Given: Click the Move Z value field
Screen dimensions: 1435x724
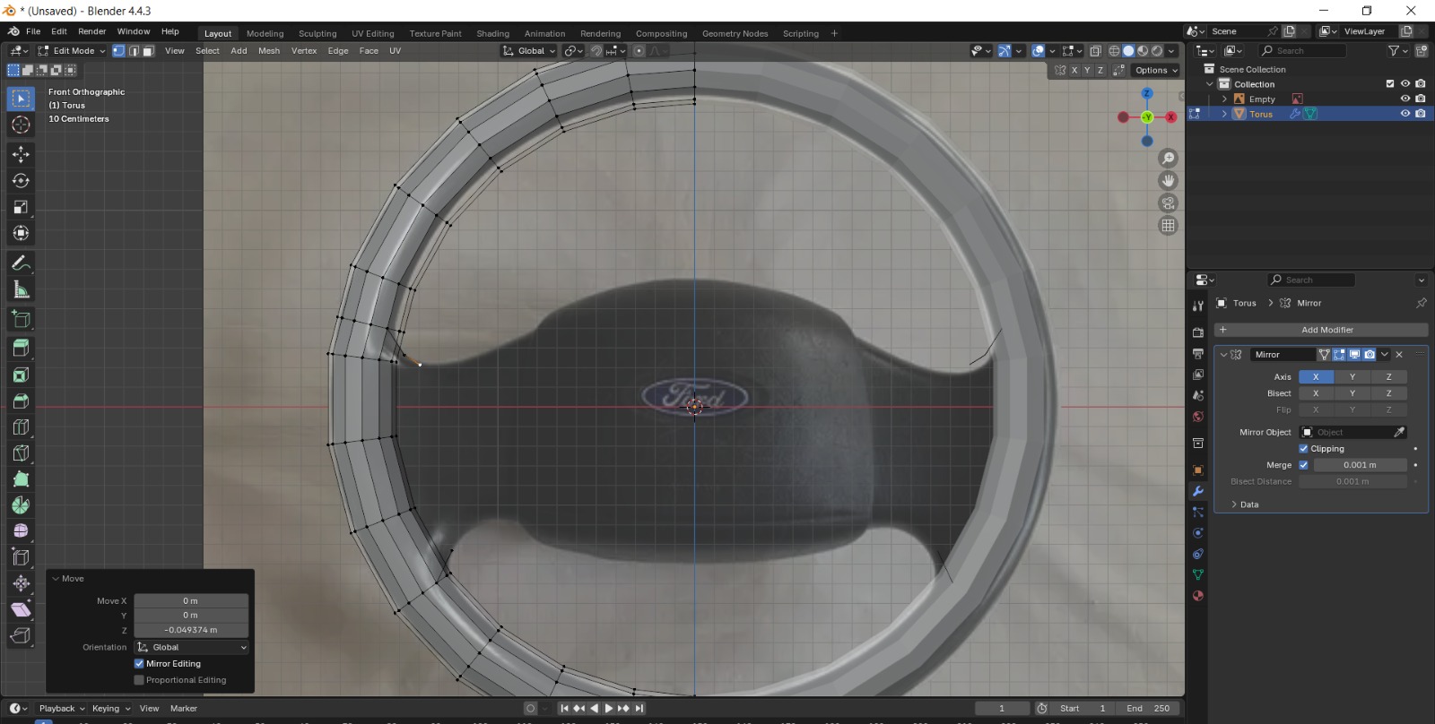Looking at the screenshot, I should click(x=191, y=630).
